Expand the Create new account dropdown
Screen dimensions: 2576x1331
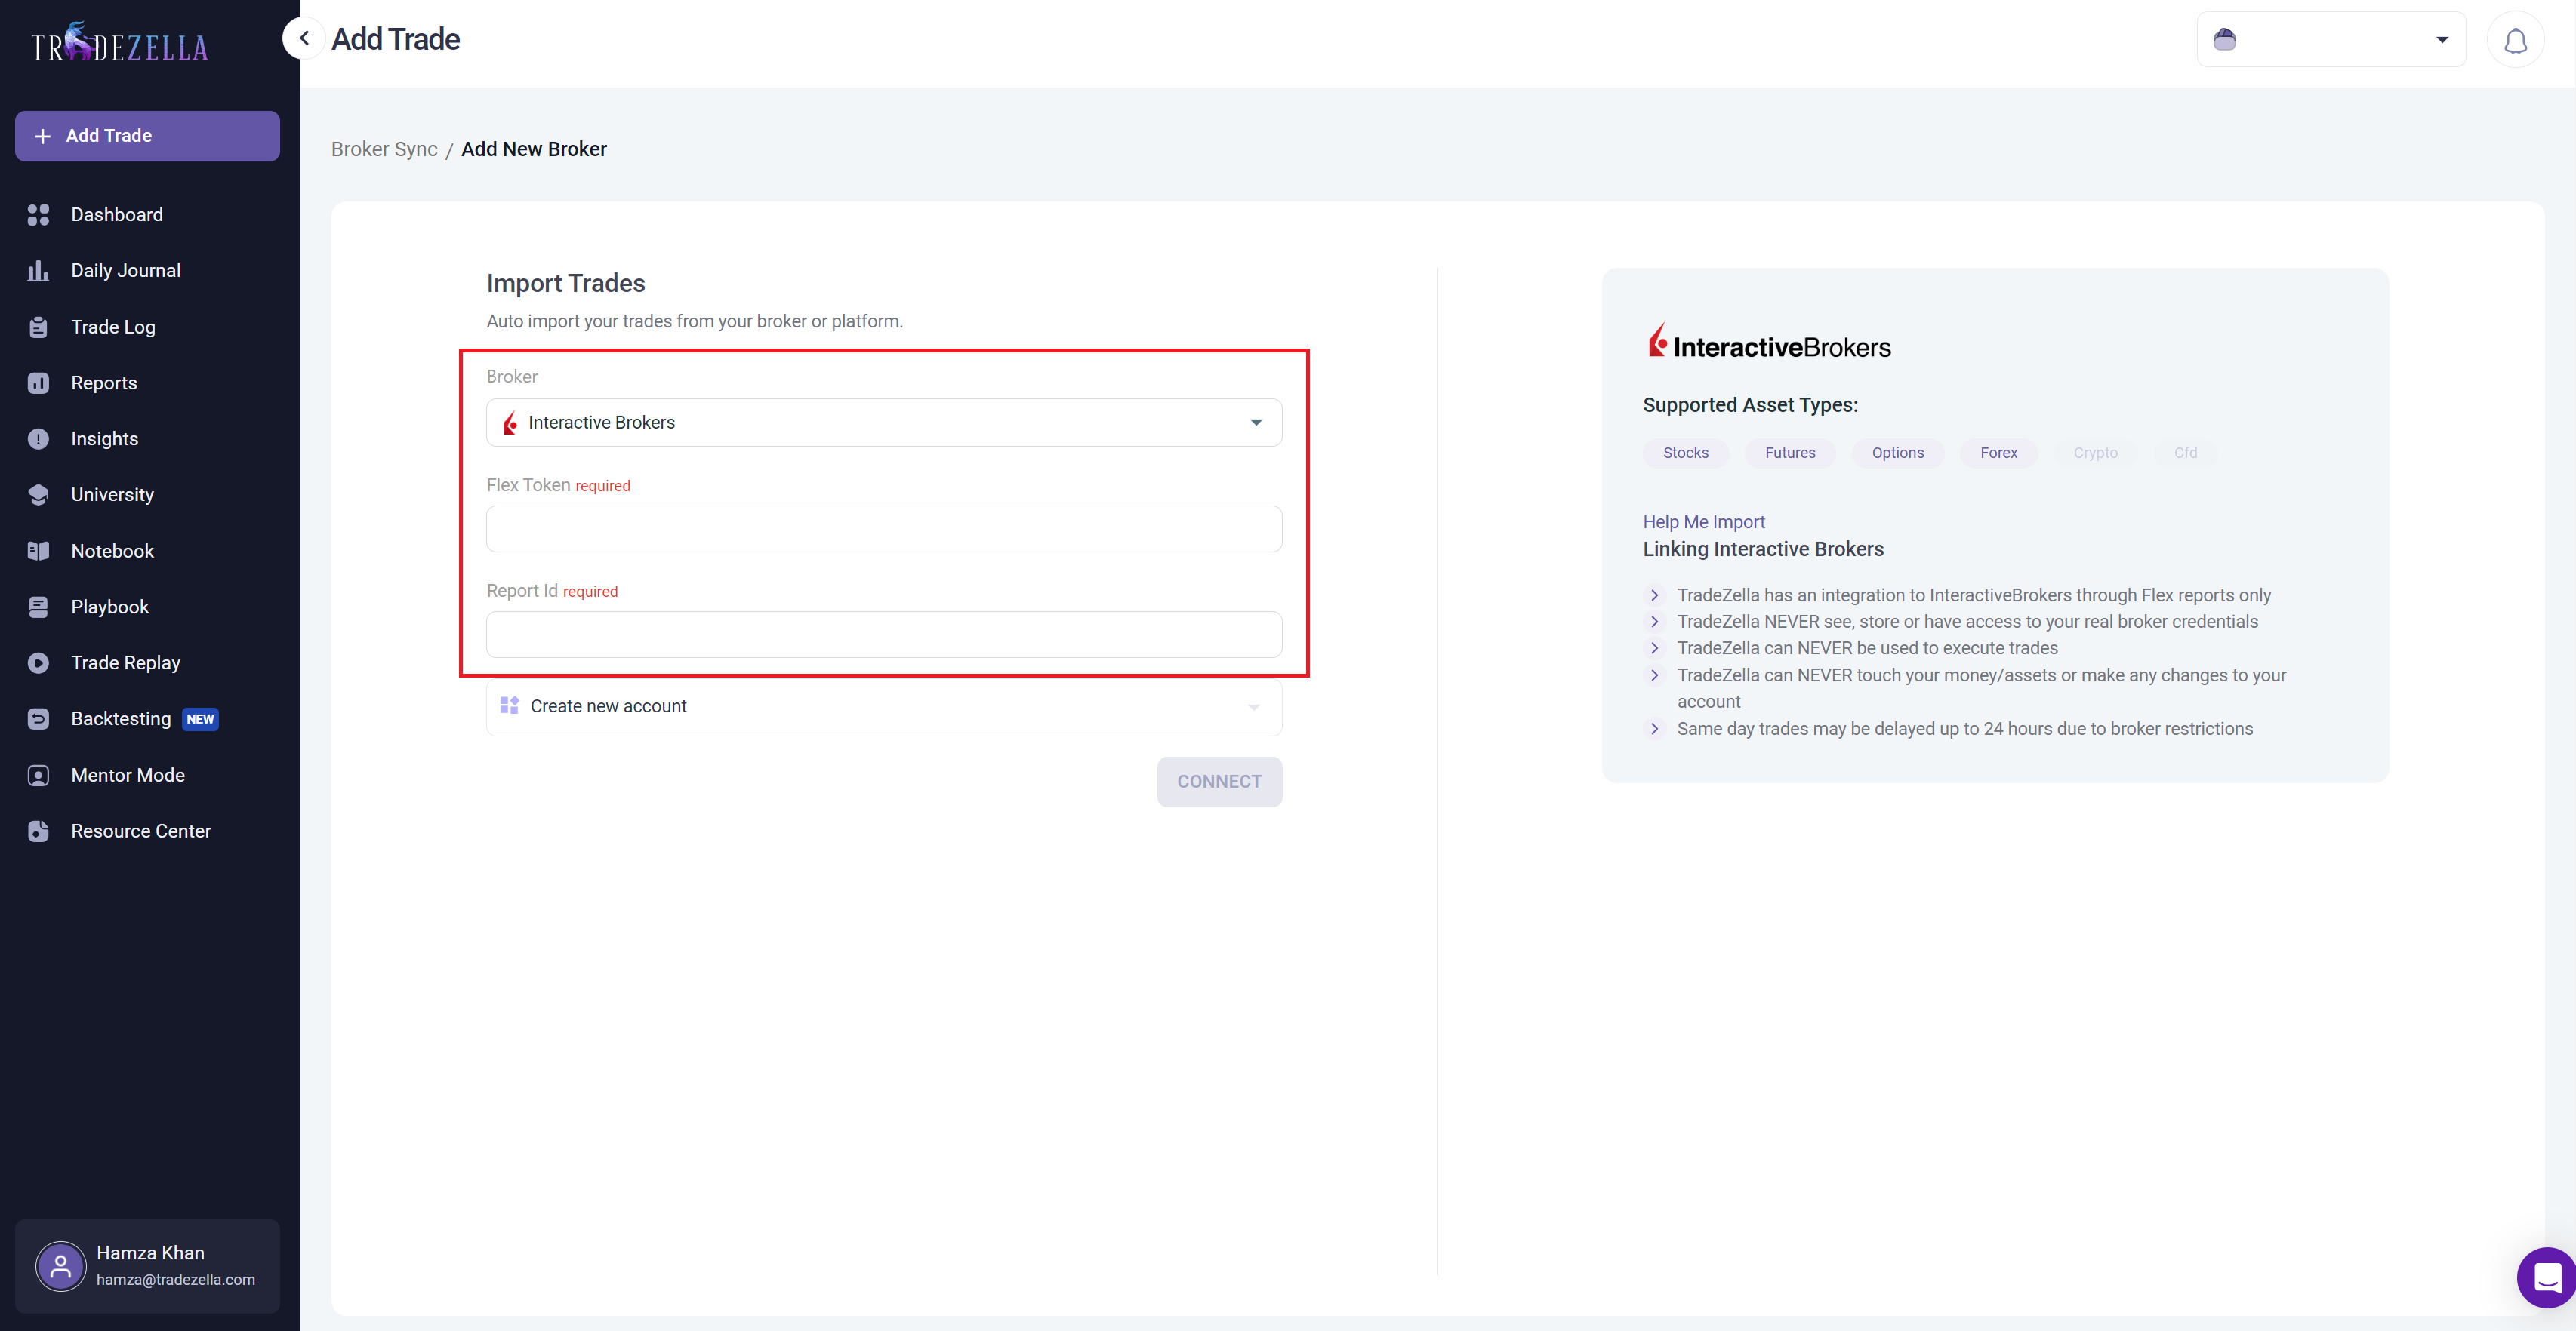(x=883, y=706)
